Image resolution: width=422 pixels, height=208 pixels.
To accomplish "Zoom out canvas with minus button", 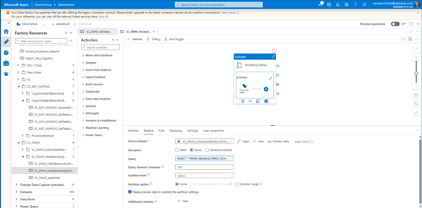I will 416,86.
